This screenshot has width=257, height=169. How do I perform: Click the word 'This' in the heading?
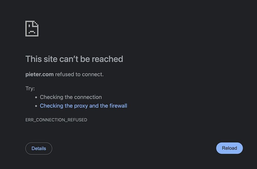(x=33, y=59)
